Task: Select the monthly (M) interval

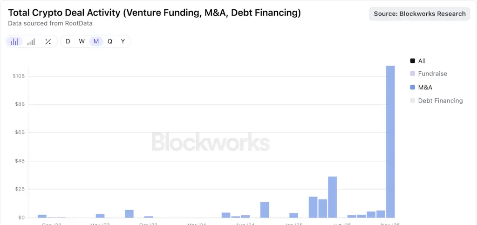Action: (96, 41)
